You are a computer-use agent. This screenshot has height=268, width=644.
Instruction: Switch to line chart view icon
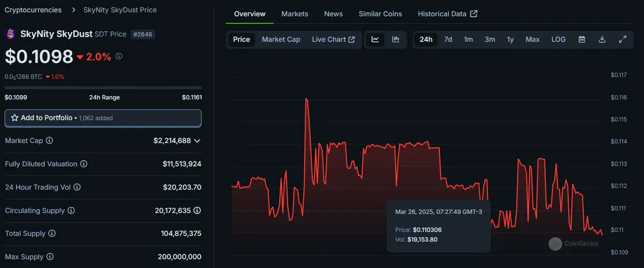(x=375, y=39)
